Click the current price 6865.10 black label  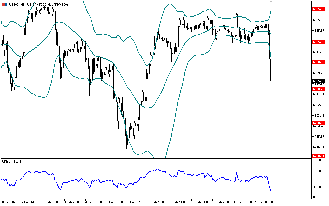(318, 81)
